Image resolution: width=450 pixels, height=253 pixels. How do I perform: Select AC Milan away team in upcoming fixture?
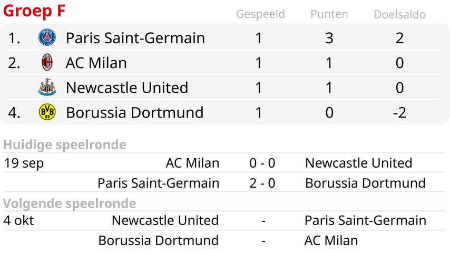tap(331, 241)
